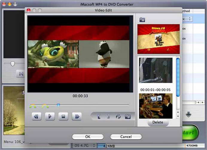The image size is (207, 150).
Task: Click clip list scroll up arrow
Action: [178, 112]
